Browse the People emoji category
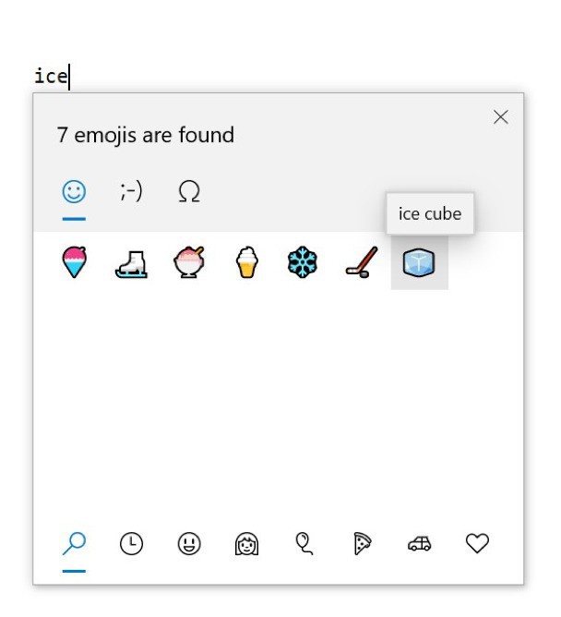 tap(246, 545)
